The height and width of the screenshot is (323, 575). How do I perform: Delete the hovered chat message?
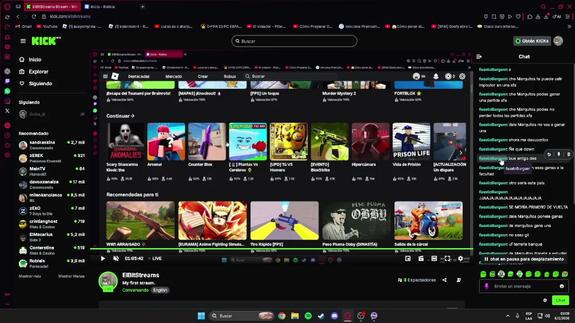click(568, 154)
